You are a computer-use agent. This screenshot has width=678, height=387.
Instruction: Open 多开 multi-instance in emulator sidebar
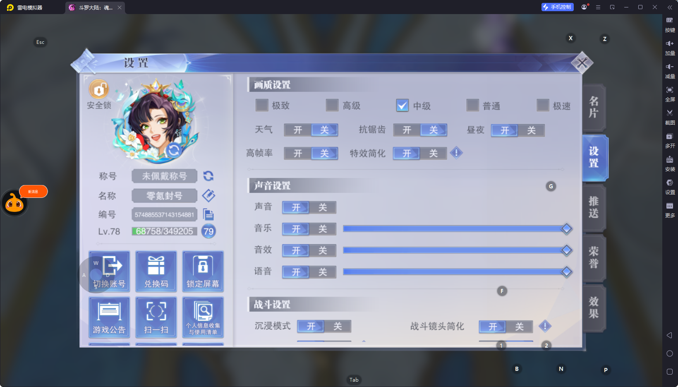[x=670, y=141]
